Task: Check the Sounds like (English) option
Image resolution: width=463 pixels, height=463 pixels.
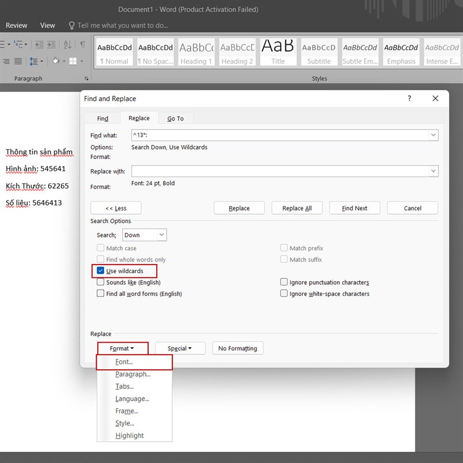Action: (x=100, y=282)
